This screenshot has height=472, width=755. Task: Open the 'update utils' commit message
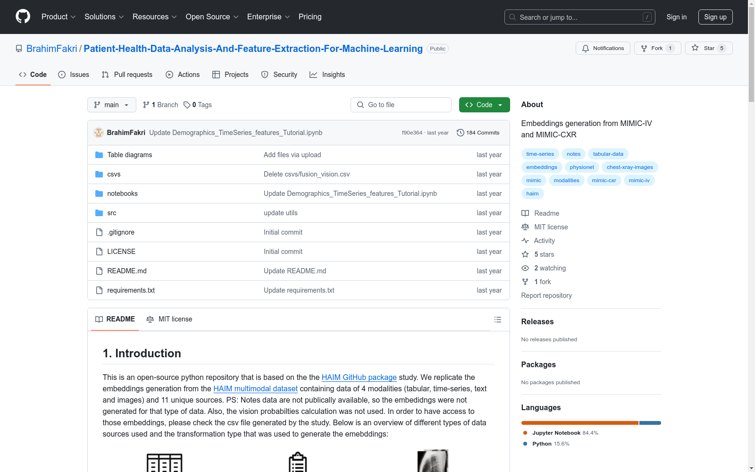click(x=281, y=213)
